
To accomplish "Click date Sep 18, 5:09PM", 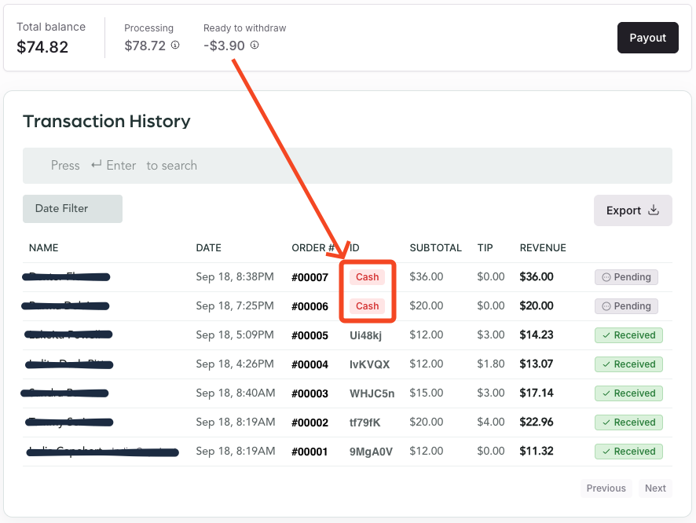I will [235, 335].
